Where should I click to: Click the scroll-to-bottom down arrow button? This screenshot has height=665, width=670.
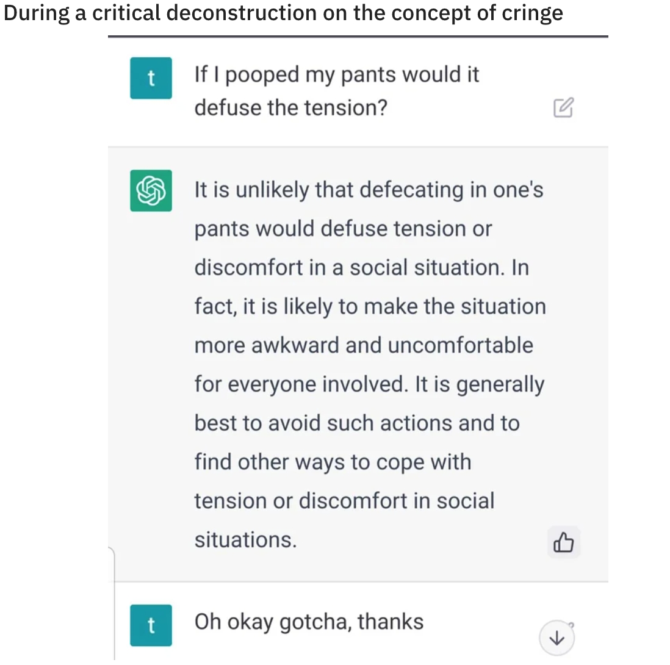(557, 638)
